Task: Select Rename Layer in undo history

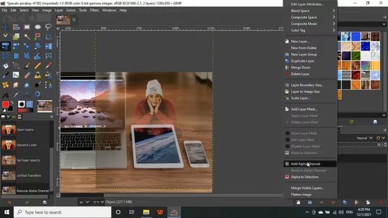Action: (x=25, y=145)
